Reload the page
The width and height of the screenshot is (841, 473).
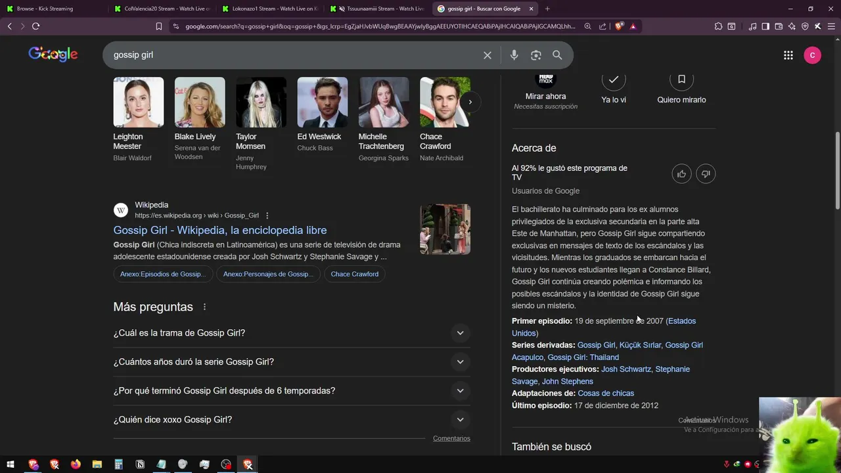[35, 26]
